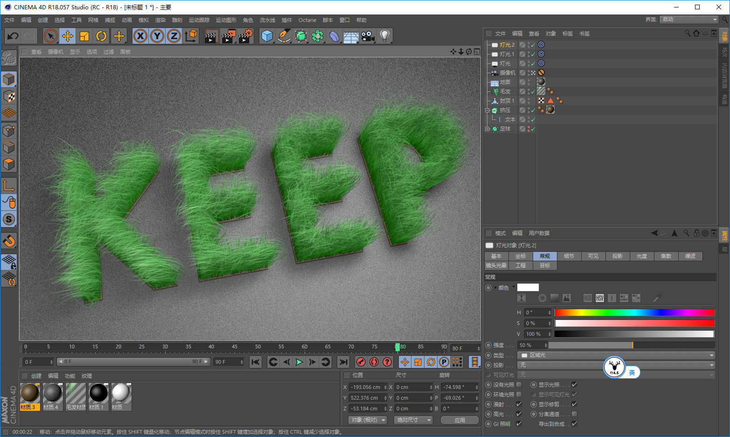Enable the texture mode checker-cube icon
730x437 pixels.
[9, 97]
